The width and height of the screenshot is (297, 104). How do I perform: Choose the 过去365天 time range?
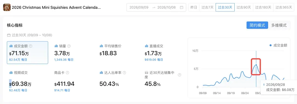tap(284, 7)
